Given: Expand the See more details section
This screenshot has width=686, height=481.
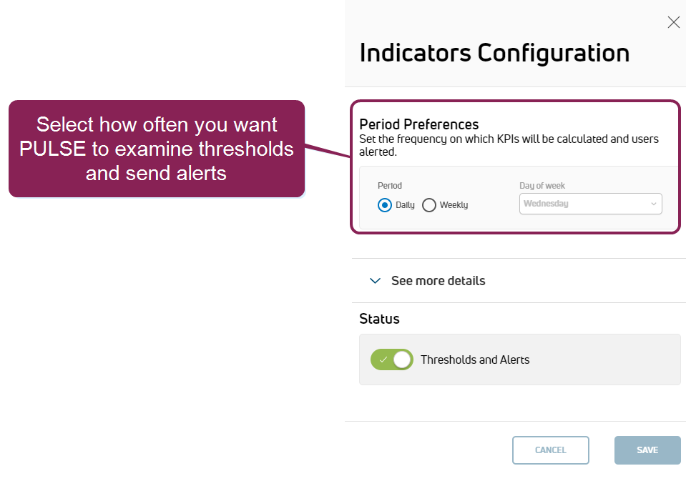Looking at the screenshot, I should click(438, 281).
